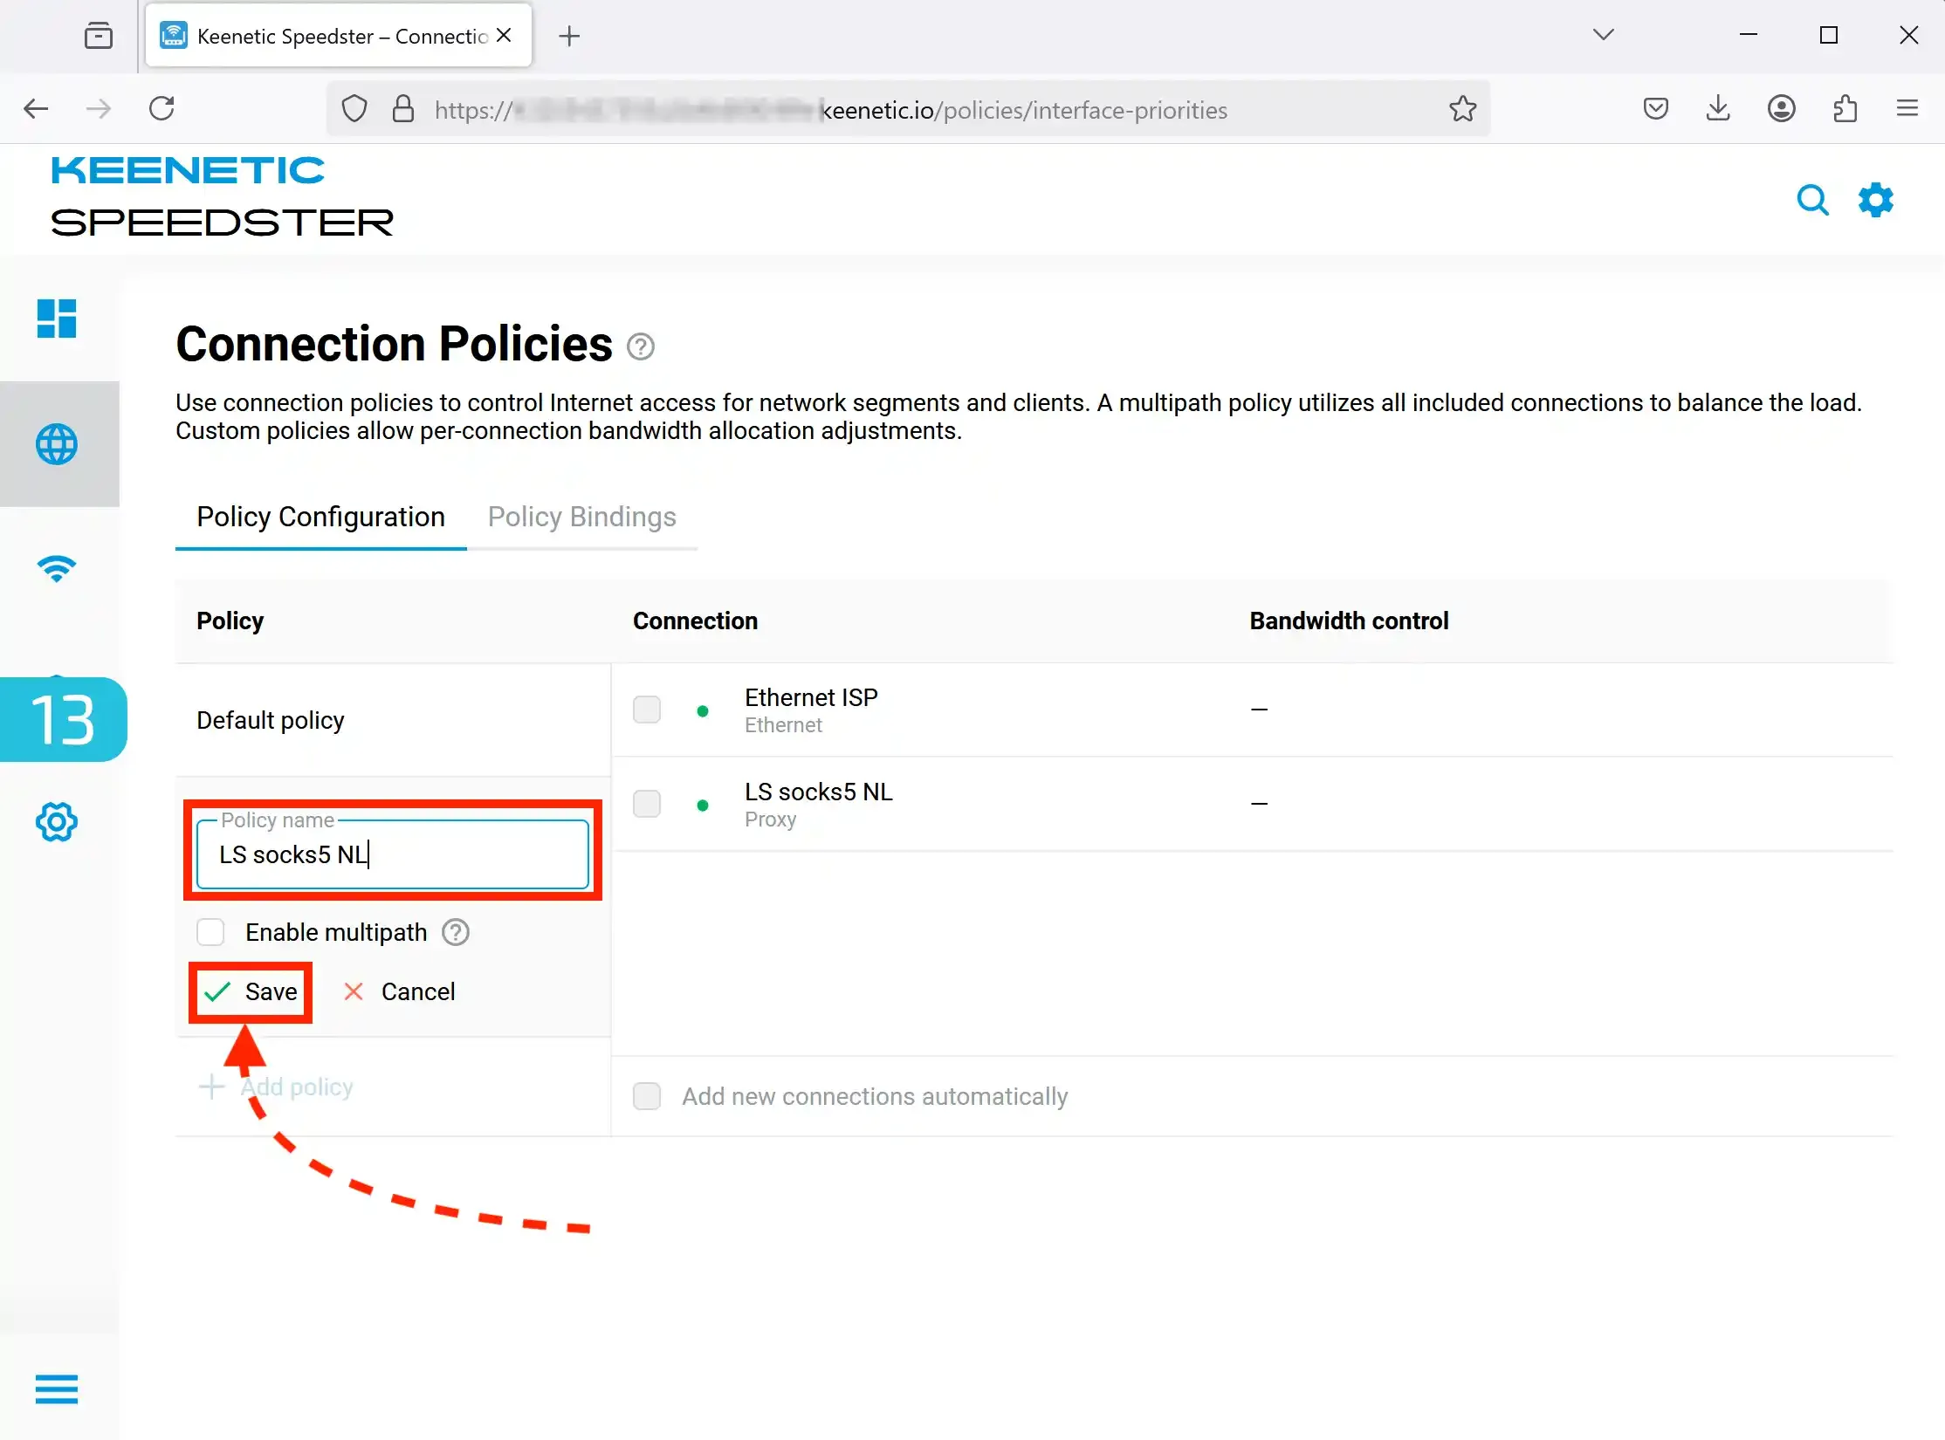Open the hamburger icon at sidebar bottom

[56, 1389]
